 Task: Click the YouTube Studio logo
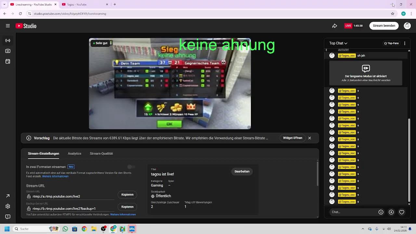tap(26, 26)
